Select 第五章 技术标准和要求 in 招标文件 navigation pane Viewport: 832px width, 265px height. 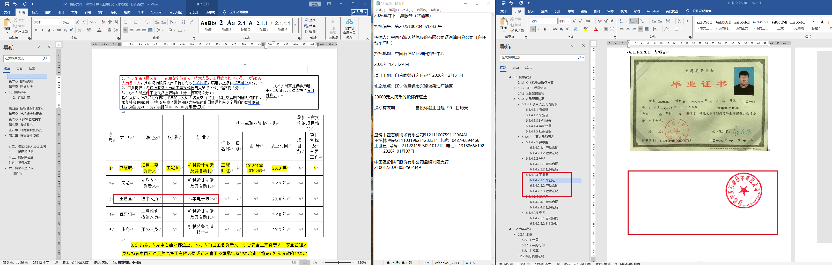tap(25, 114)
